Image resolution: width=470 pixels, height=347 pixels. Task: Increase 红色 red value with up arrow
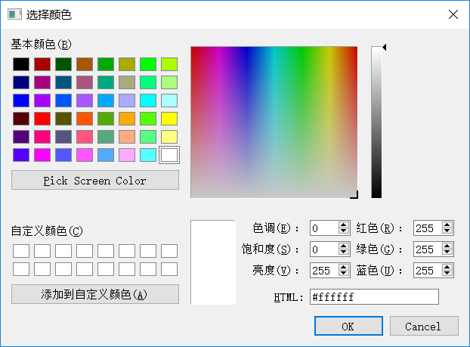[x=447, y=225]
